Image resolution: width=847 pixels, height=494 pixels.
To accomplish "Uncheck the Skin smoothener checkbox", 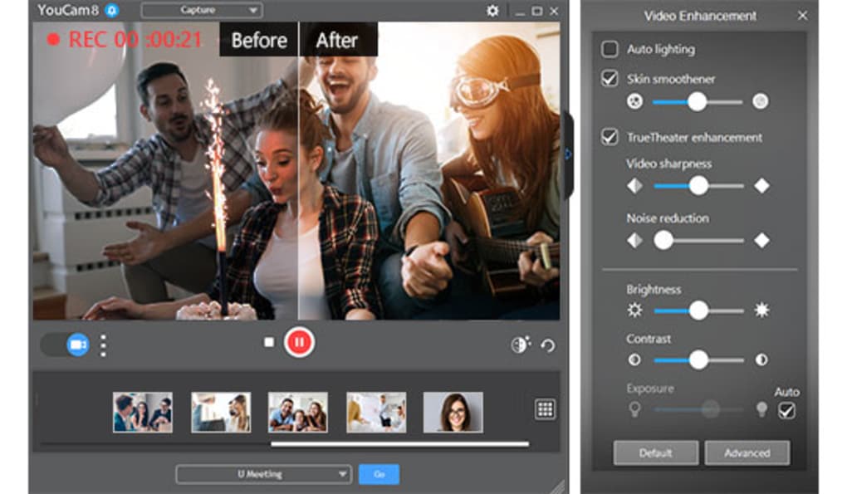I will coord(610,79).
